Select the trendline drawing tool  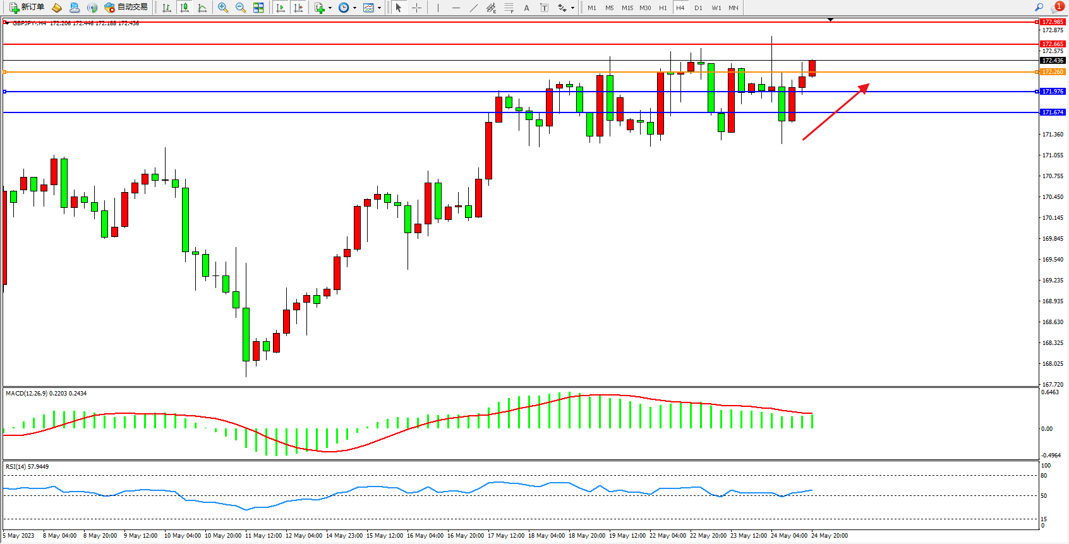(474, 8)
